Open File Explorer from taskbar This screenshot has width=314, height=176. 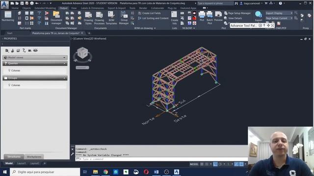click(x=96, y=172)
